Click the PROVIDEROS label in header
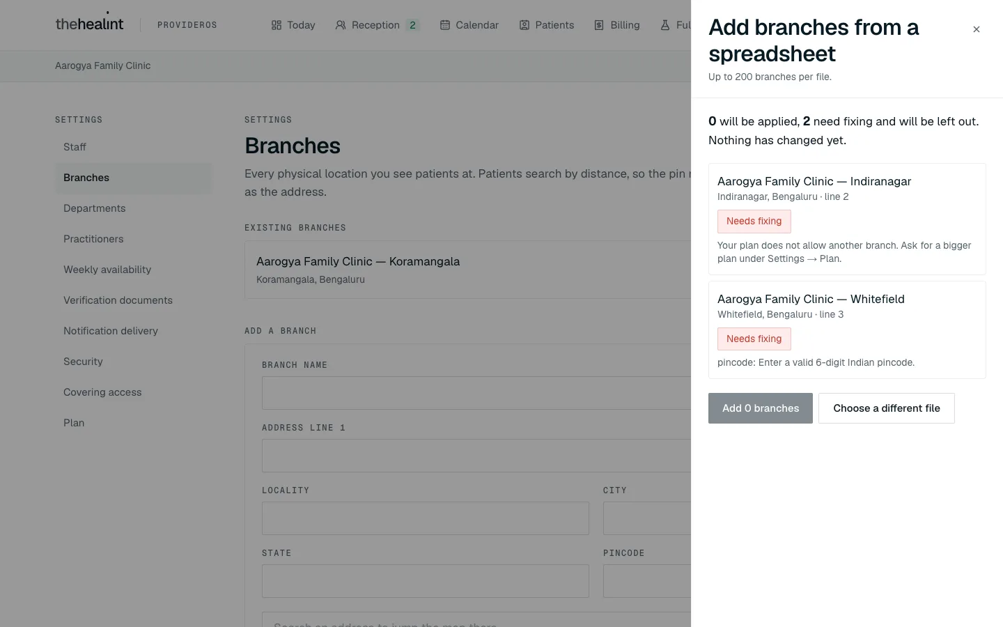Screen dimensions: 1003x627 pos(187,25)
